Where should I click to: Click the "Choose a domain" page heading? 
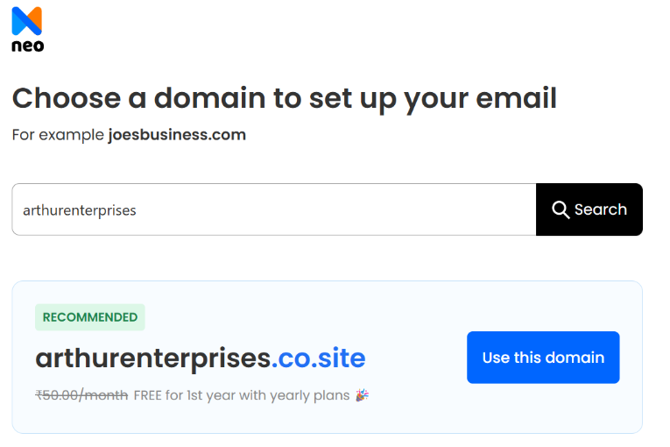pos(138,98)
